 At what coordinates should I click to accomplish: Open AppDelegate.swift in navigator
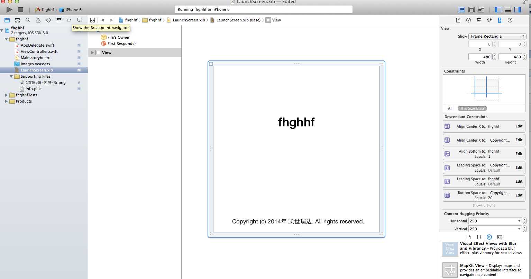pos(37,45)
